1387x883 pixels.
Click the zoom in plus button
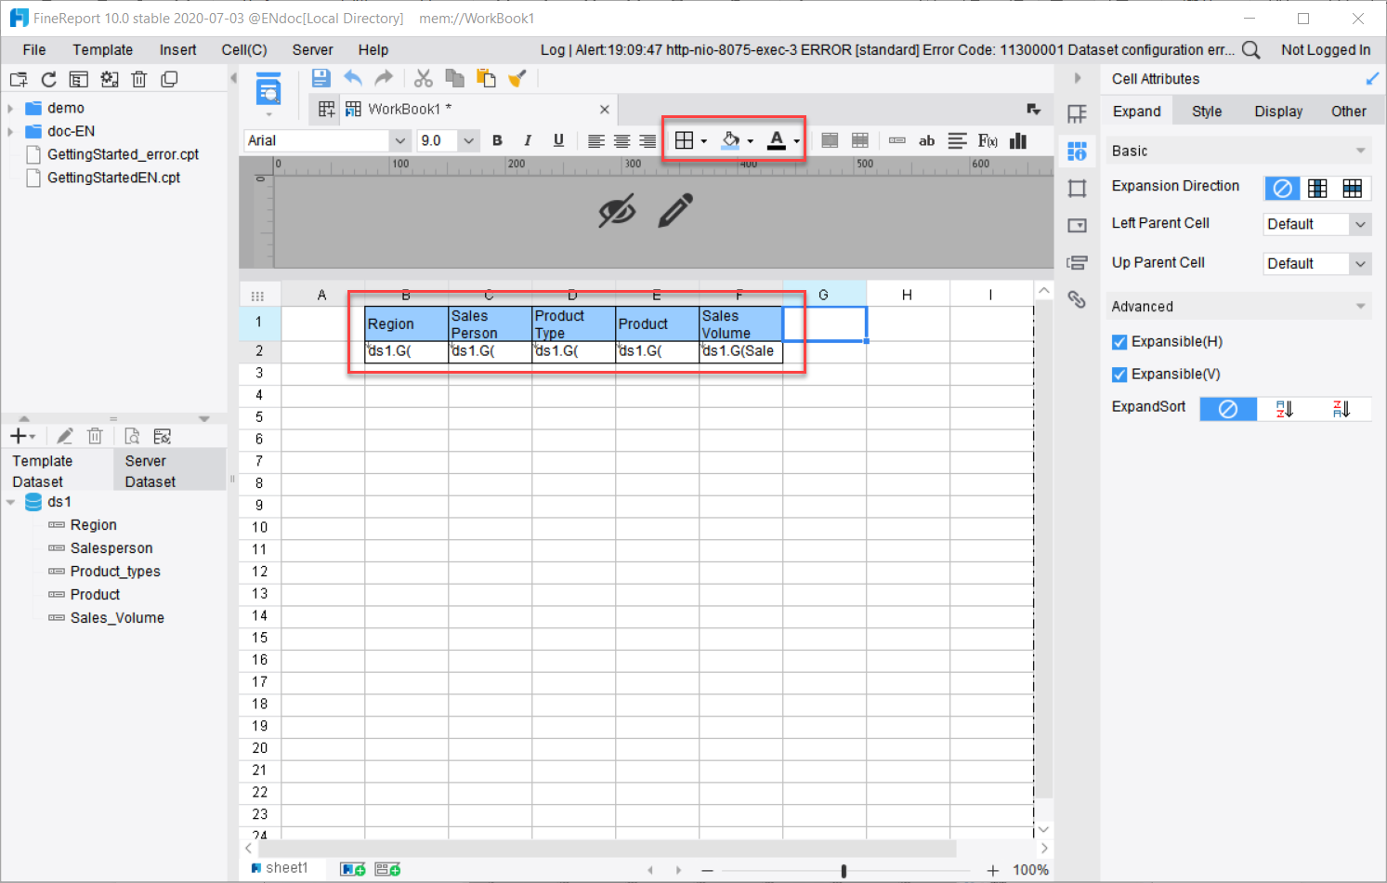(993, 870)
